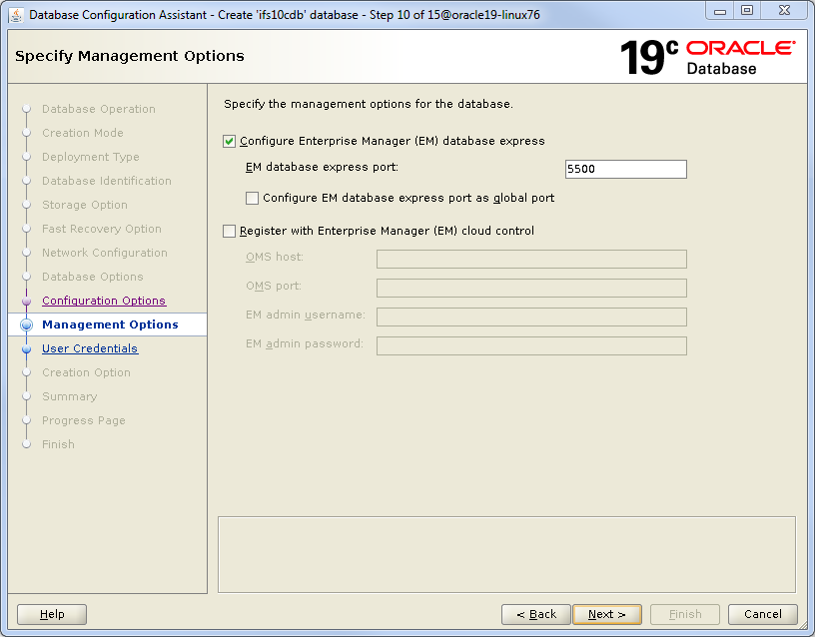Maximize the Database Configuration Assistant window
Viewport: 815px width, 637px height.
point(746,10)
